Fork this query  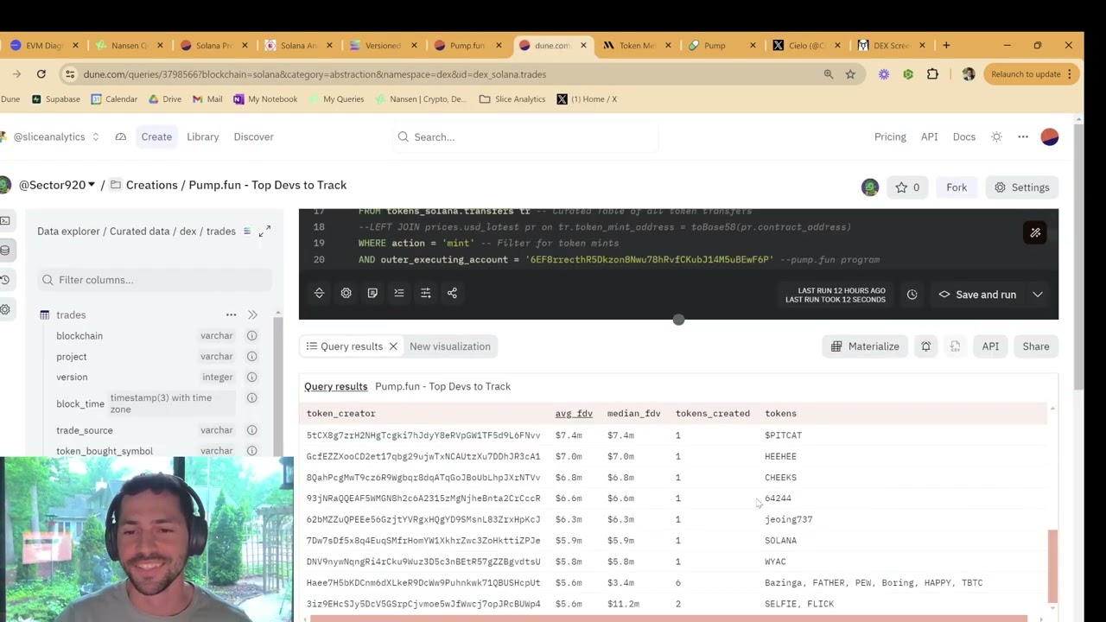point(957,187)
